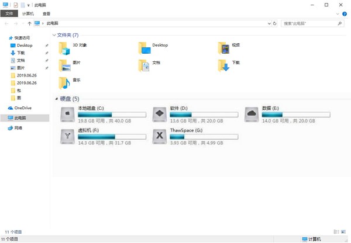Click the new folder icon in the title bar
Image resolution: width=351 pixels, height=243 pixels.
click(23, 5)
